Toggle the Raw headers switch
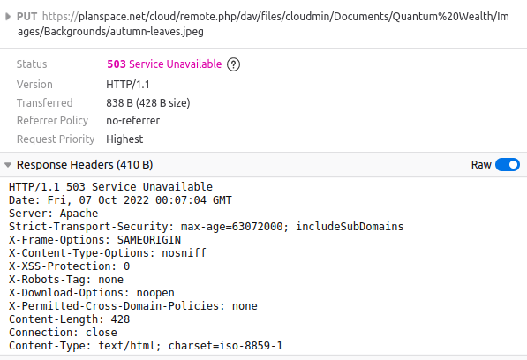This screenshot has height=360, width=527. point(508,164)
